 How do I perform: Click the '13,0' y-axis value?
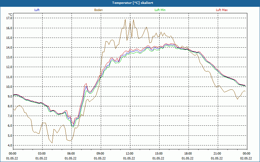(x=9, y=57)
